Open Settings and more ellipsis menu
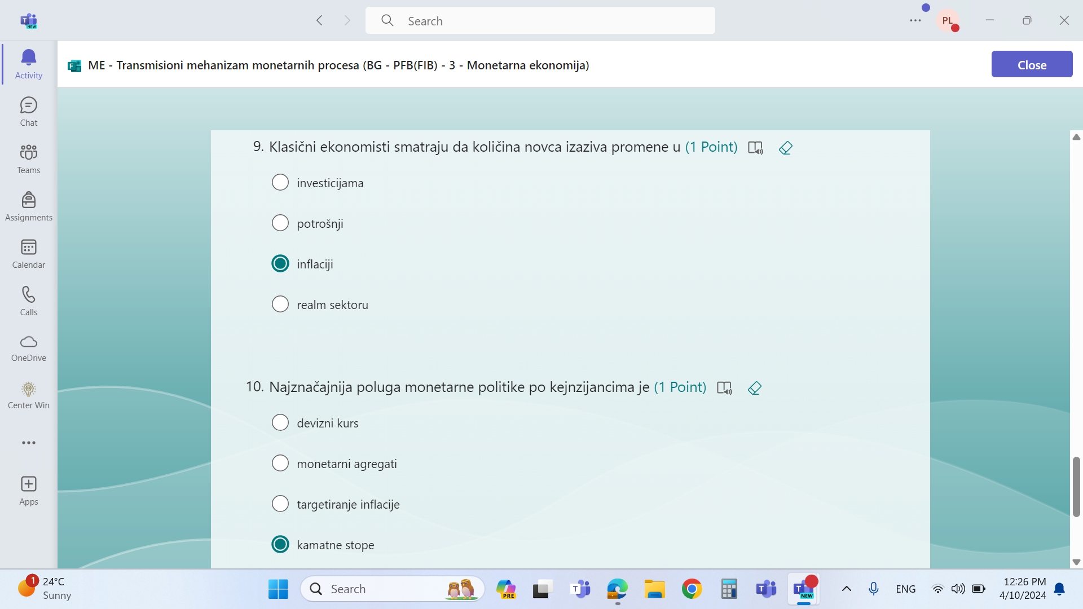 pos(915,21)
